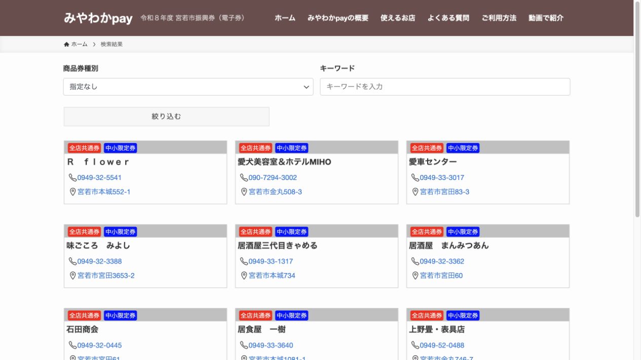Open the 商品券種別 dropdown set to 指定なし

[x=188, y=87]
